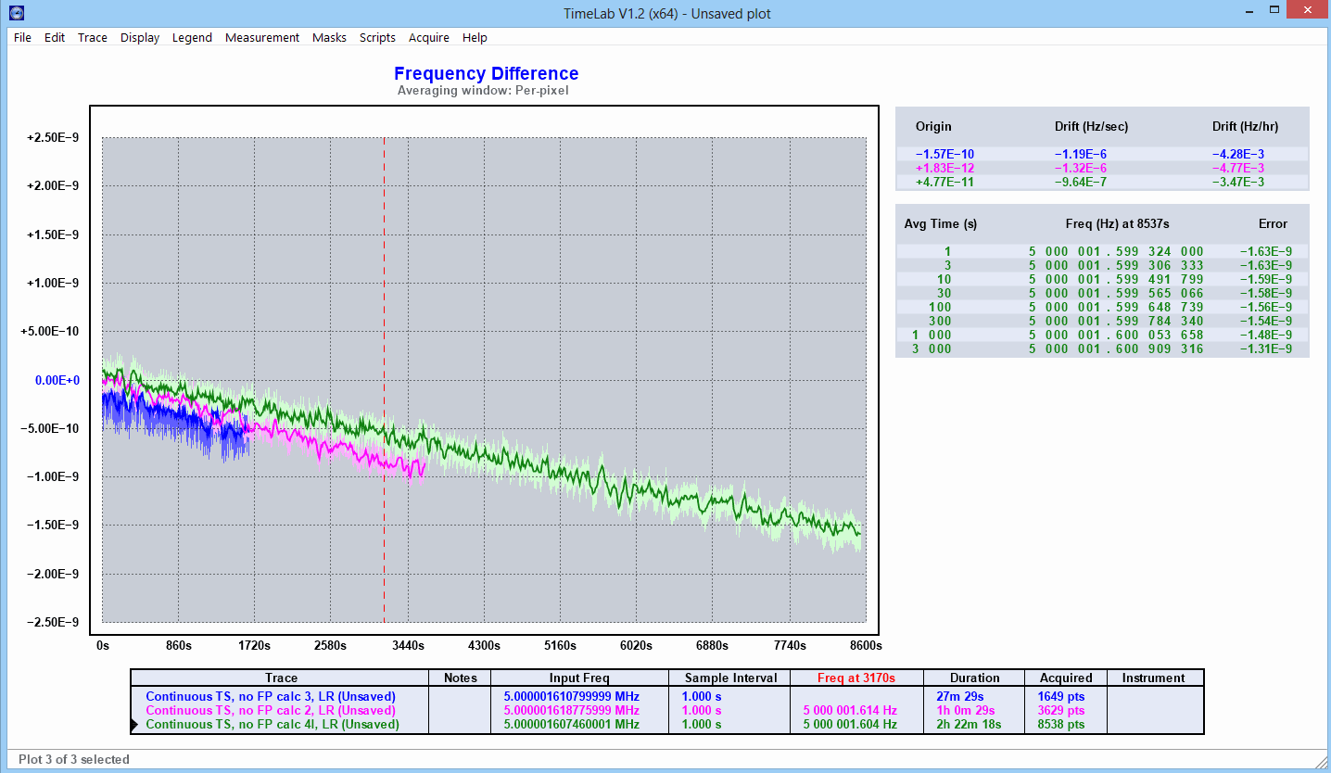
Task: Select trace 'Continuous TS, no FP calc 3, LR'
Action: (x=271, y=696)
